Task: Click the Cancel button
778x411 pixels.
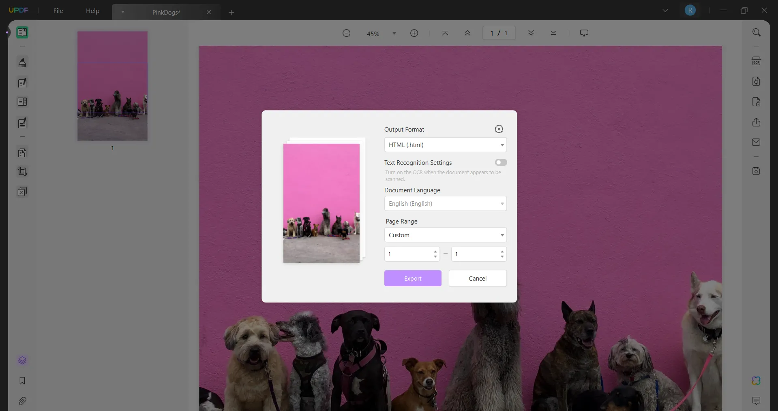Action: pyautogui.click(x=478, y=279)
